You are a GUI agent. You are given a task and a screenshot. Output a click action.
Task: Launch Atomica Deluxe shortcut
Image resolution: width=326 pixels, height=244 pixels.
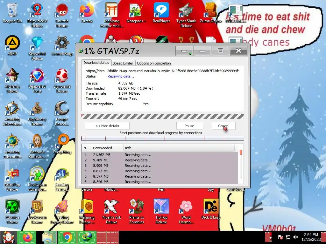point(12,212)
